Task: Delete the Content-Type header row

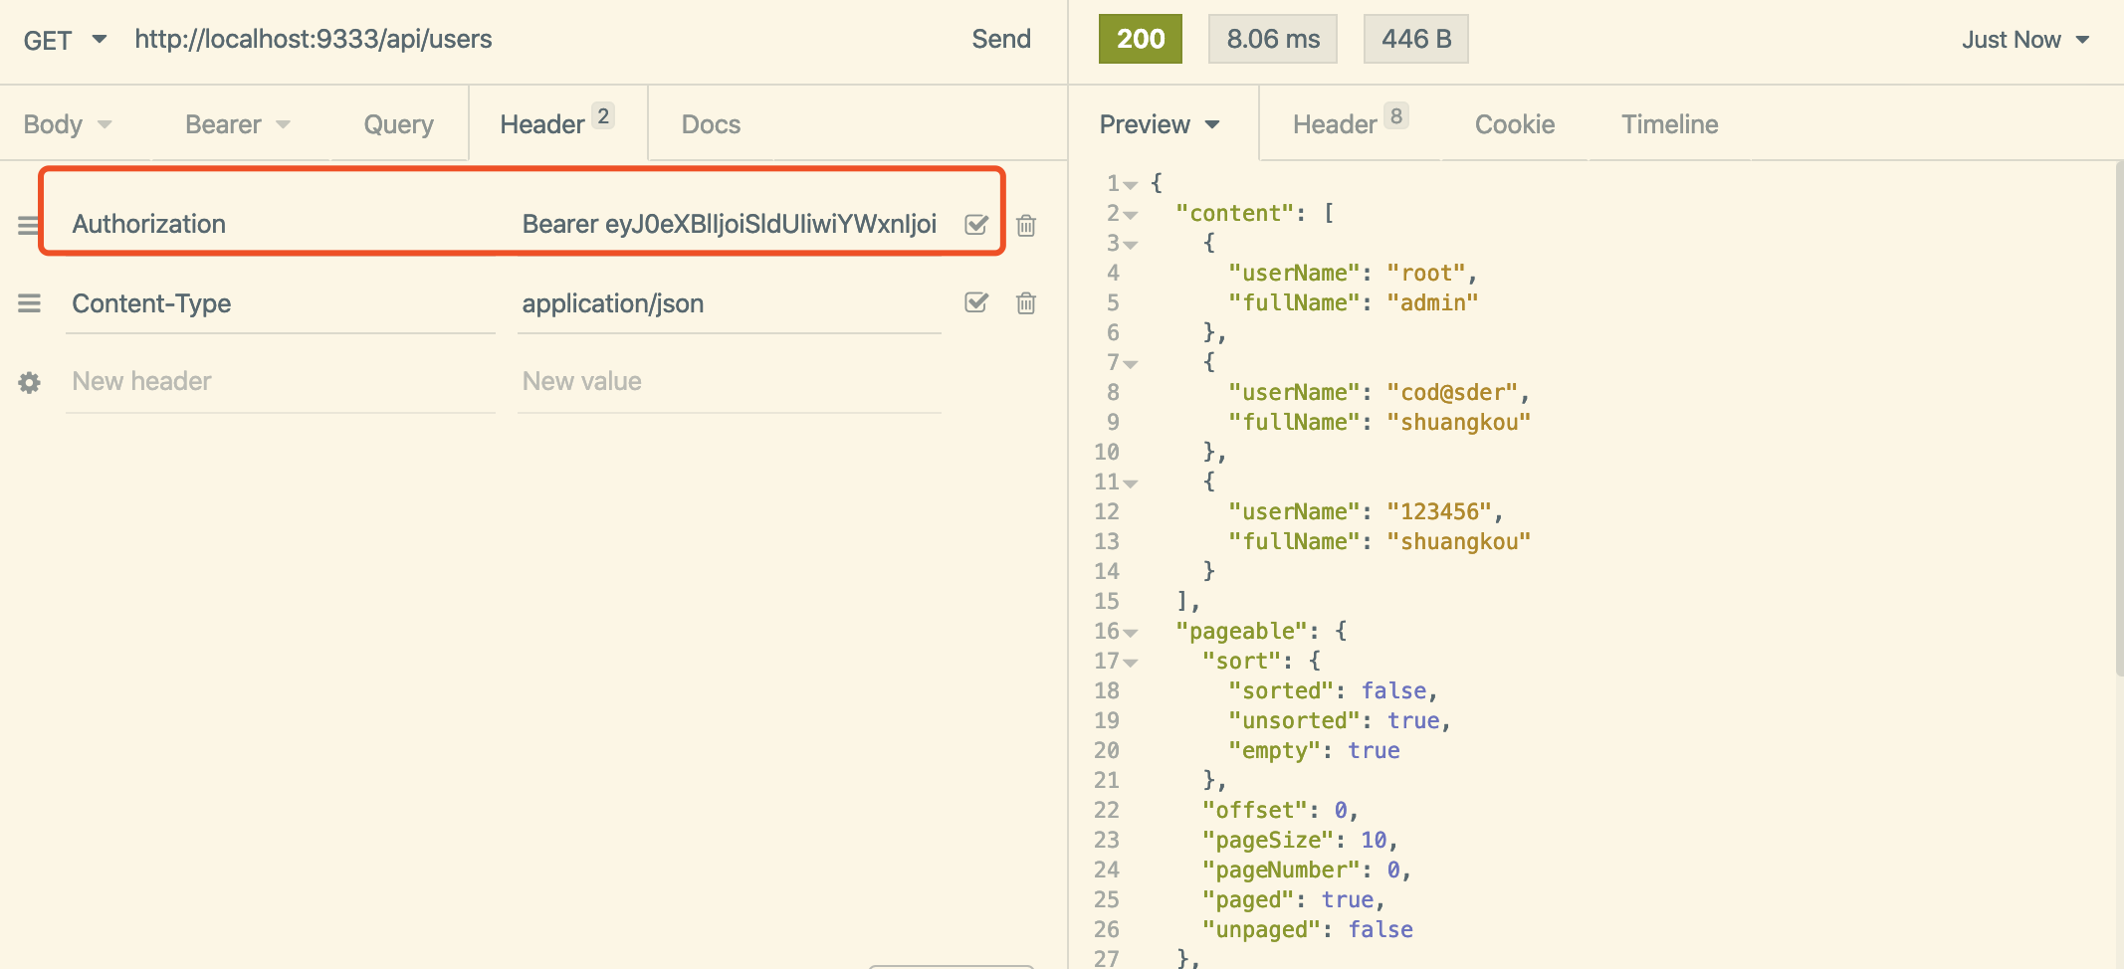Action: click(1026, 303)
